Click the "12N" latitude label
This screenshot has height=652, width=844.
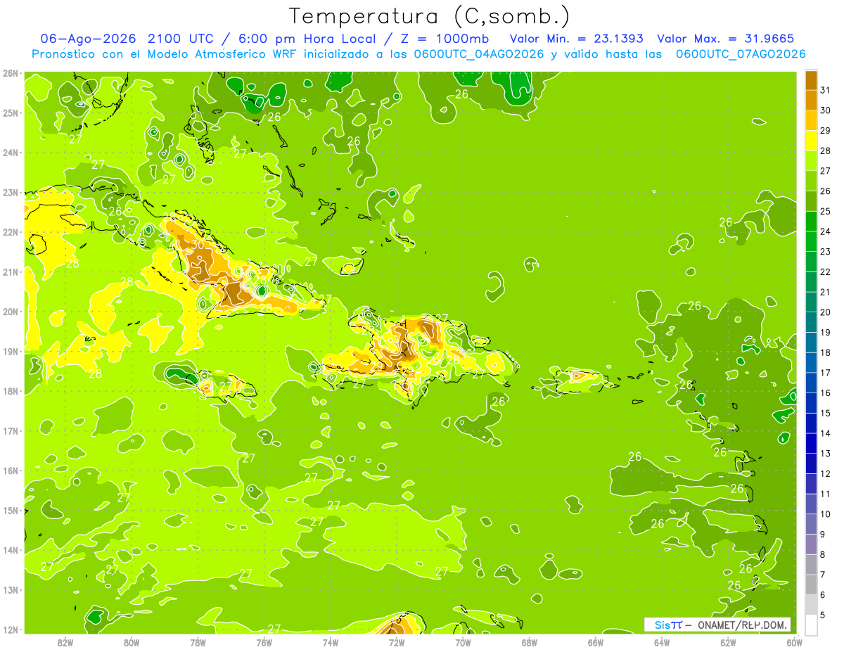pyautogui.click(x=11, y=629)
